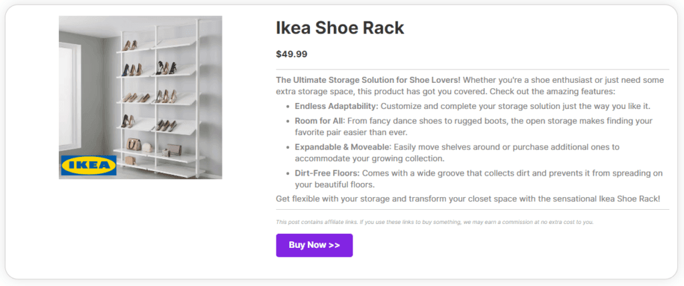Click the handbags on the lower shelf
684x286 pixels.
tap(153, 147)
